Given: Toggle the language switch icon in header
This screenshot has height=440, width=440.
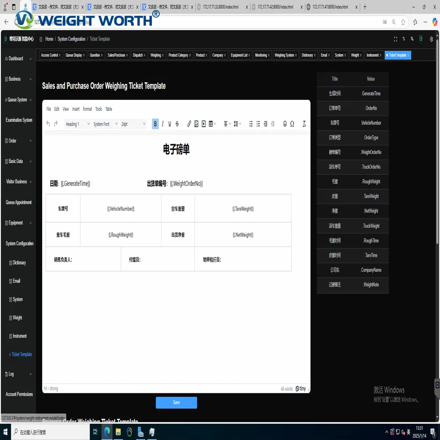Looking at the screenshot, I should tap(412, 39).
